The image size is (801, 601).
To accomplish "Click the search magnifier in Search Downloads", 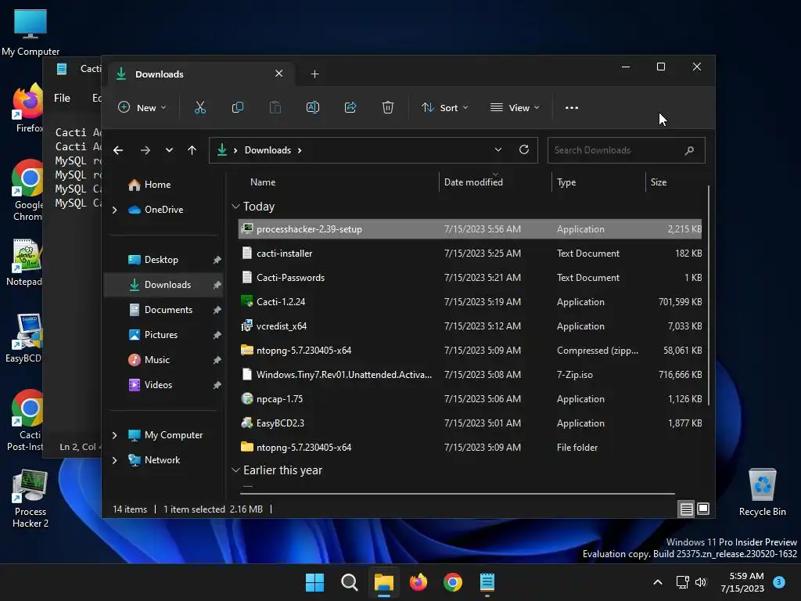I will coord(689,150).
